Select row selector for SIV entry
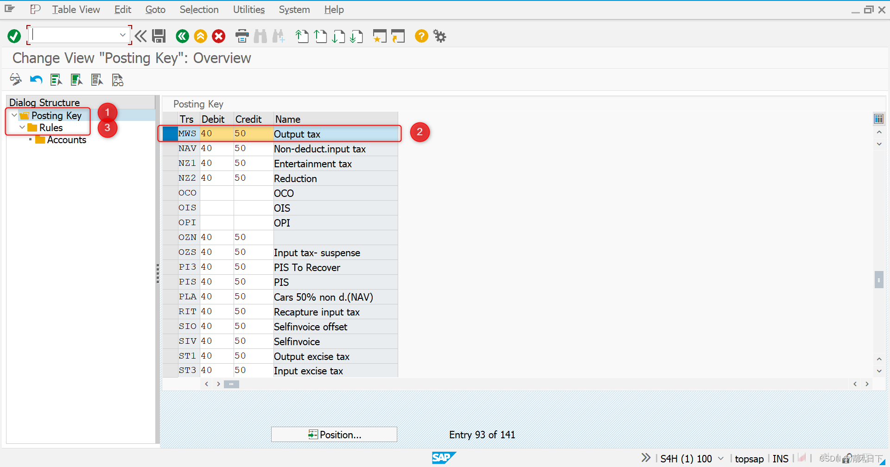890x467 pixels. [x=170, y=341]
